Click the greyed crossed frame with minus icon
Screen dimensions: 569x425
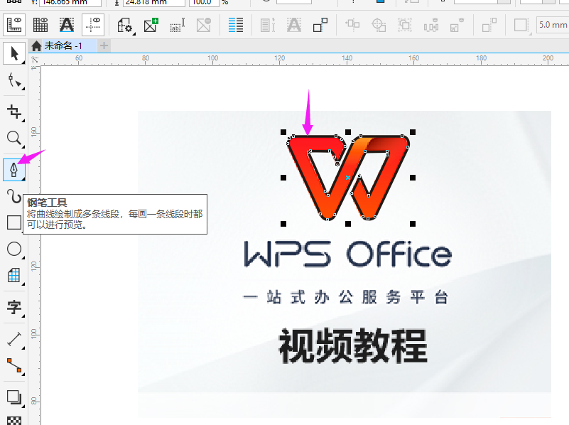tap(204, 25)
